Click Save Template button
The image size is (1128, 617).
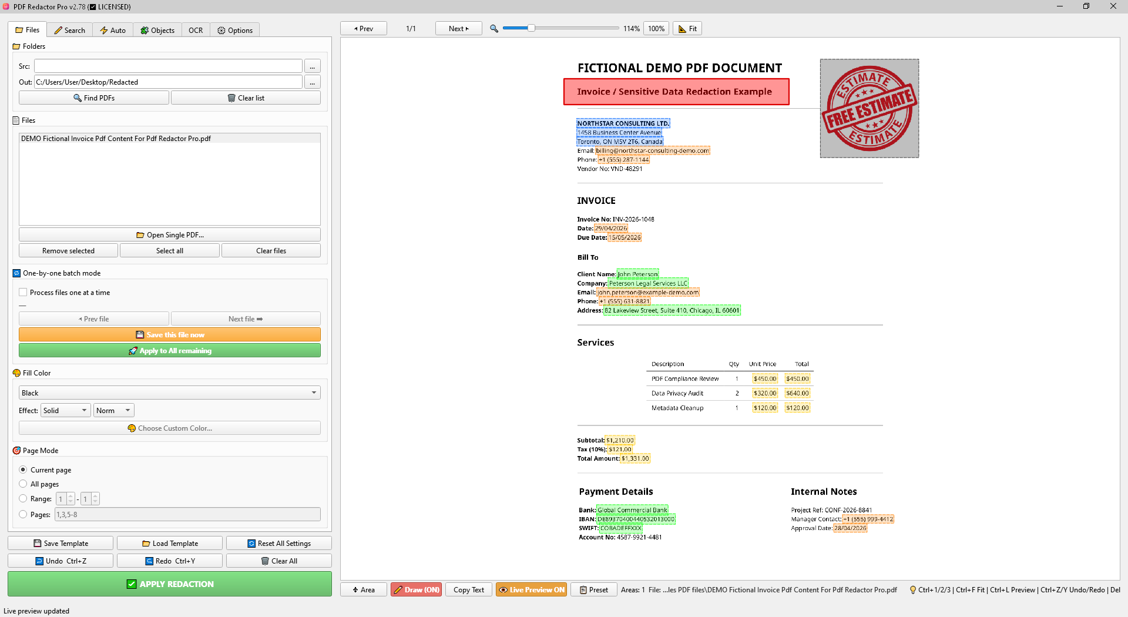61,543
